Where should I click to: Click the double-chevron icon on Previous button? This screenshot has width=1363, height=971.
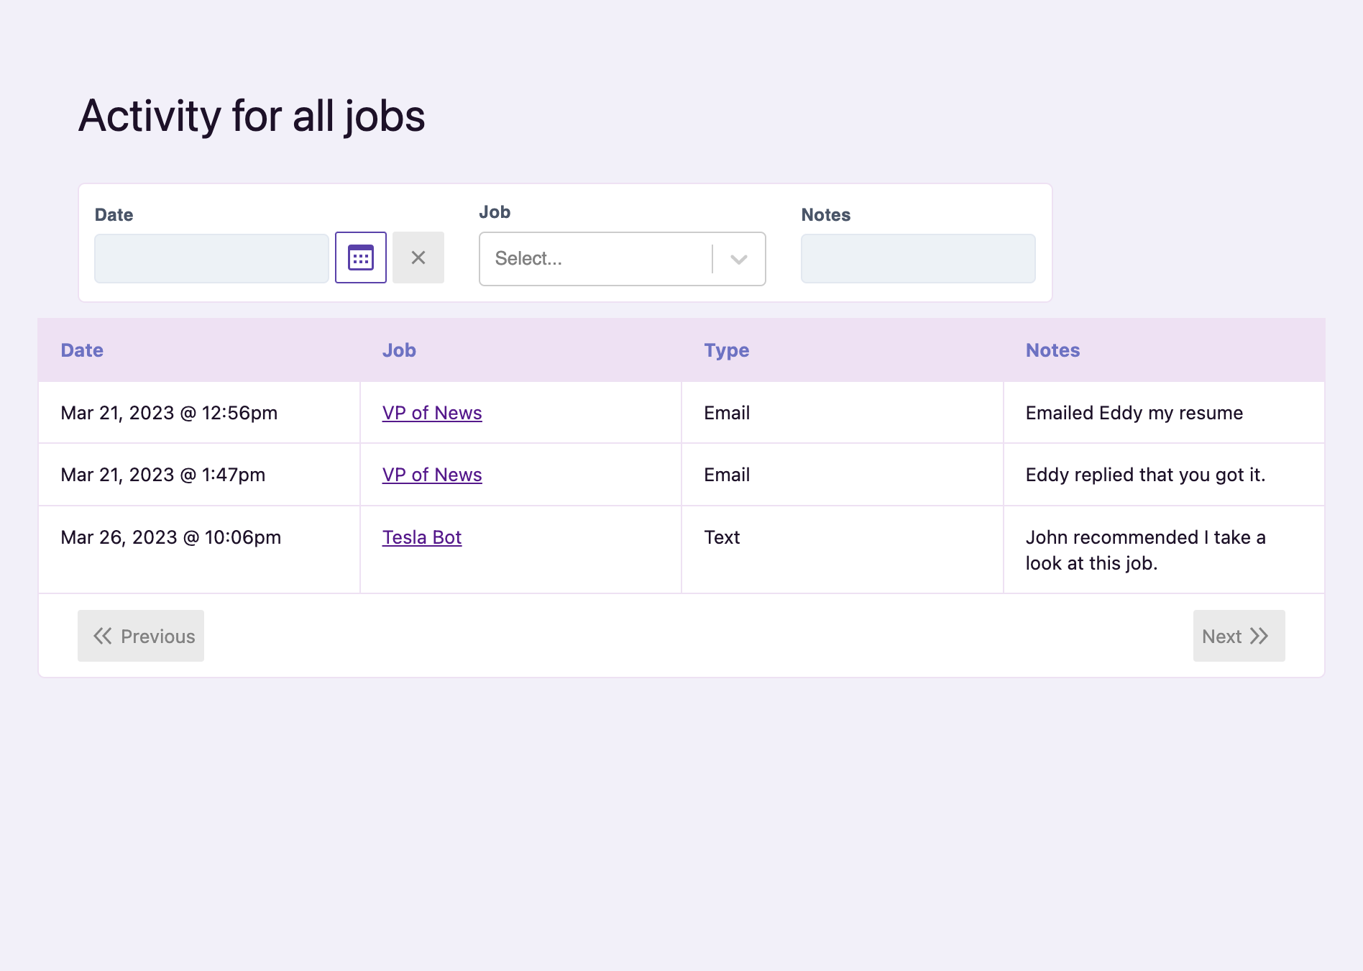click(103, 636)
